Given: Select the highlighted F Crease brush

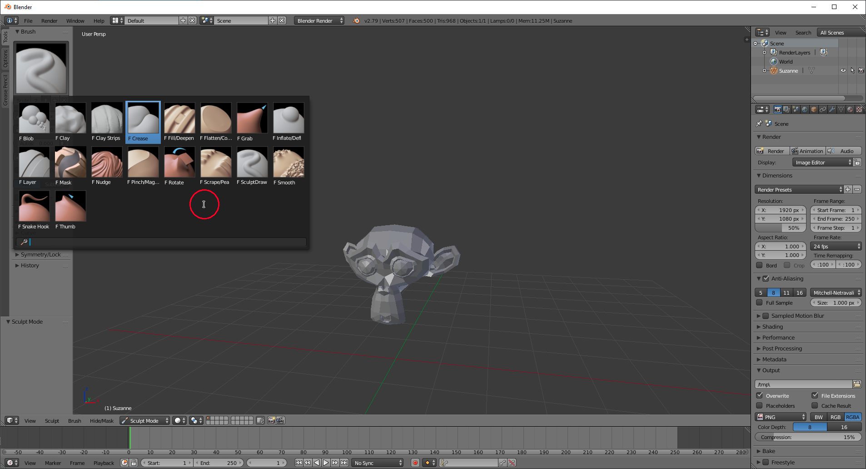Looking at the screenshot, I should tap(143, 122).
